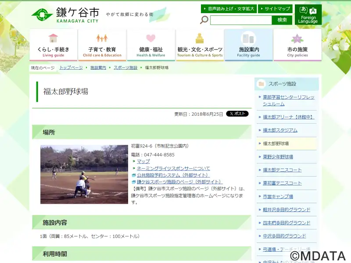Go to トップページ in breadcrumb

pos(71,68)
